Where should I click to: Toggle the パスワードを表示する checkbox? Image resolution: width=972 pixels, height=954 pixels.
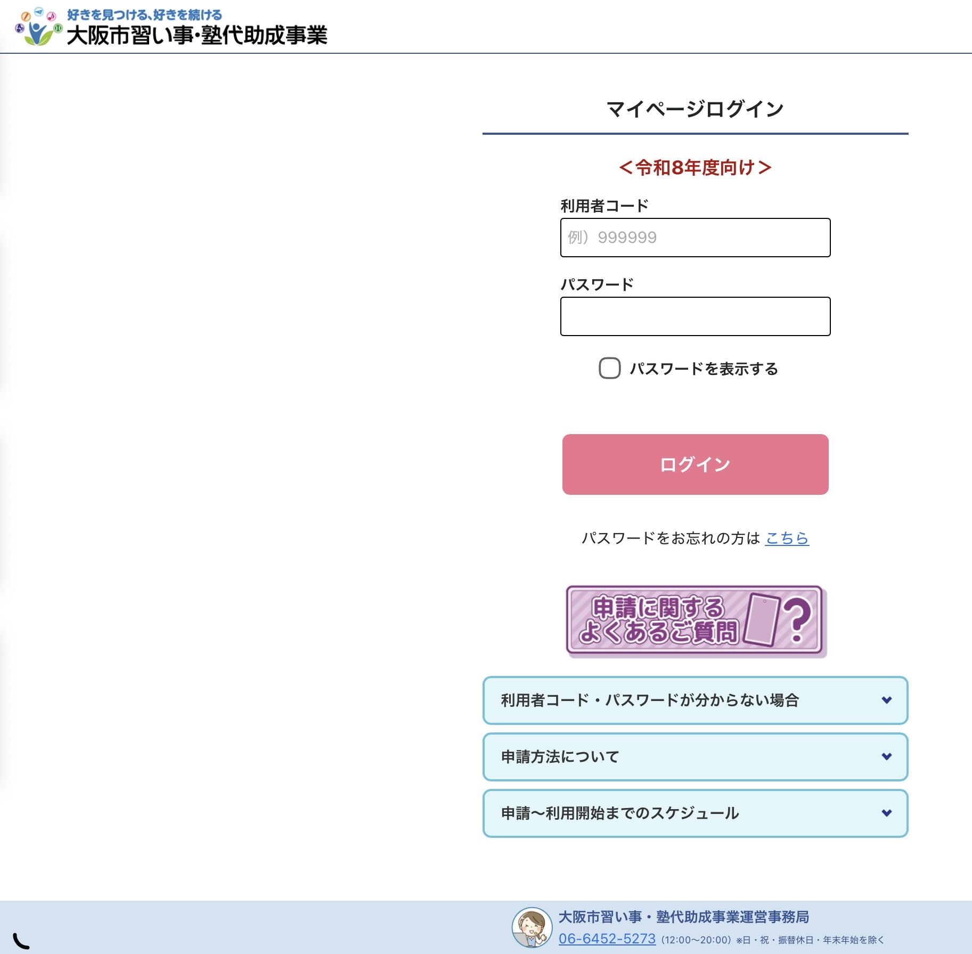pyautogui.click(x=609, y=368)
